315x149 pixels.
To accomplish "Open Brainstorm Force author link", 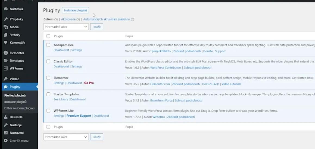I will (161, 101).
